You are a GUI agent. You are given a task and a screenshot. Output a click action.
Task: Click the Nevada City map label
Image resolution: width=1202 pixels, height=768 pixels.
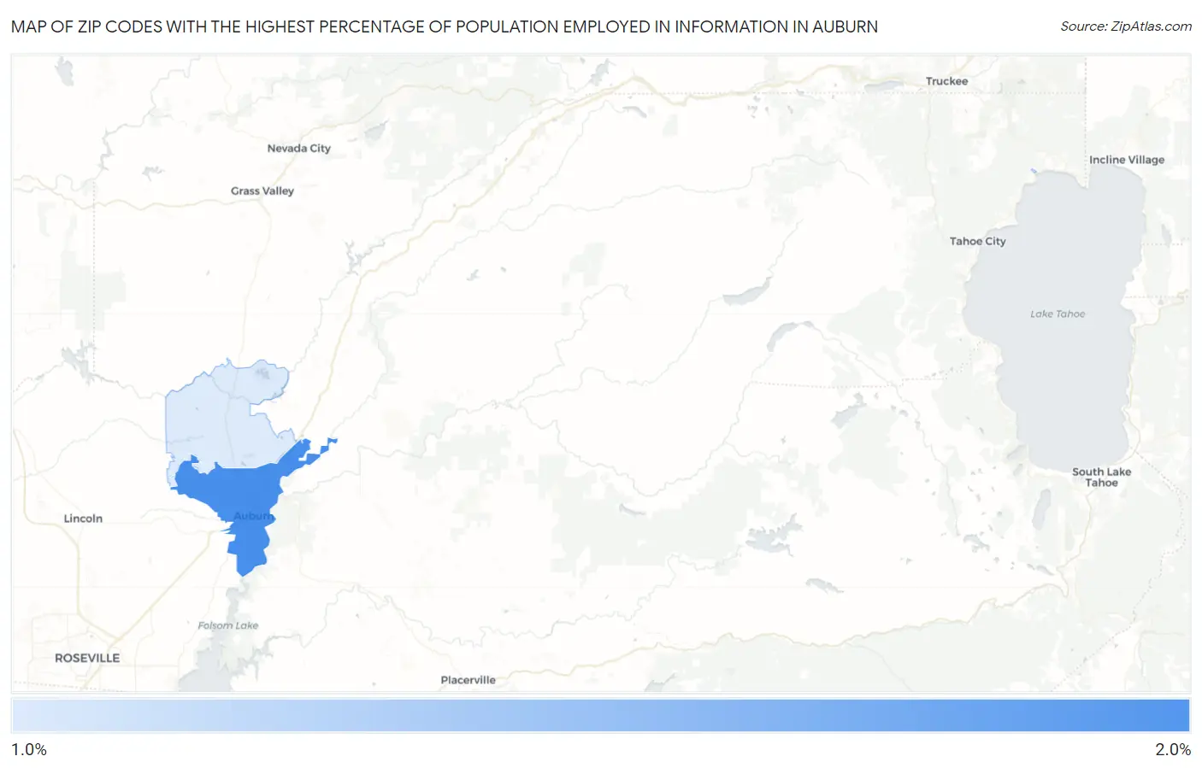point(298,148)
